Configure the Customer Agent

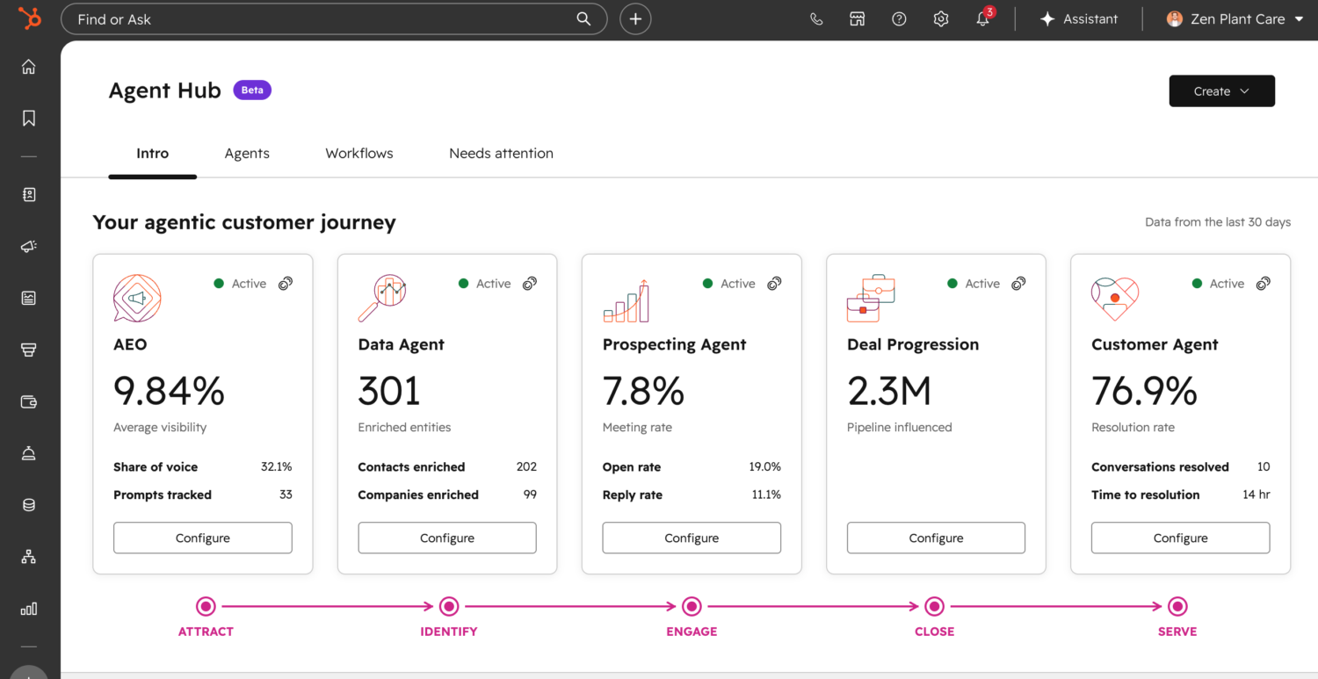click(1180, 538)
